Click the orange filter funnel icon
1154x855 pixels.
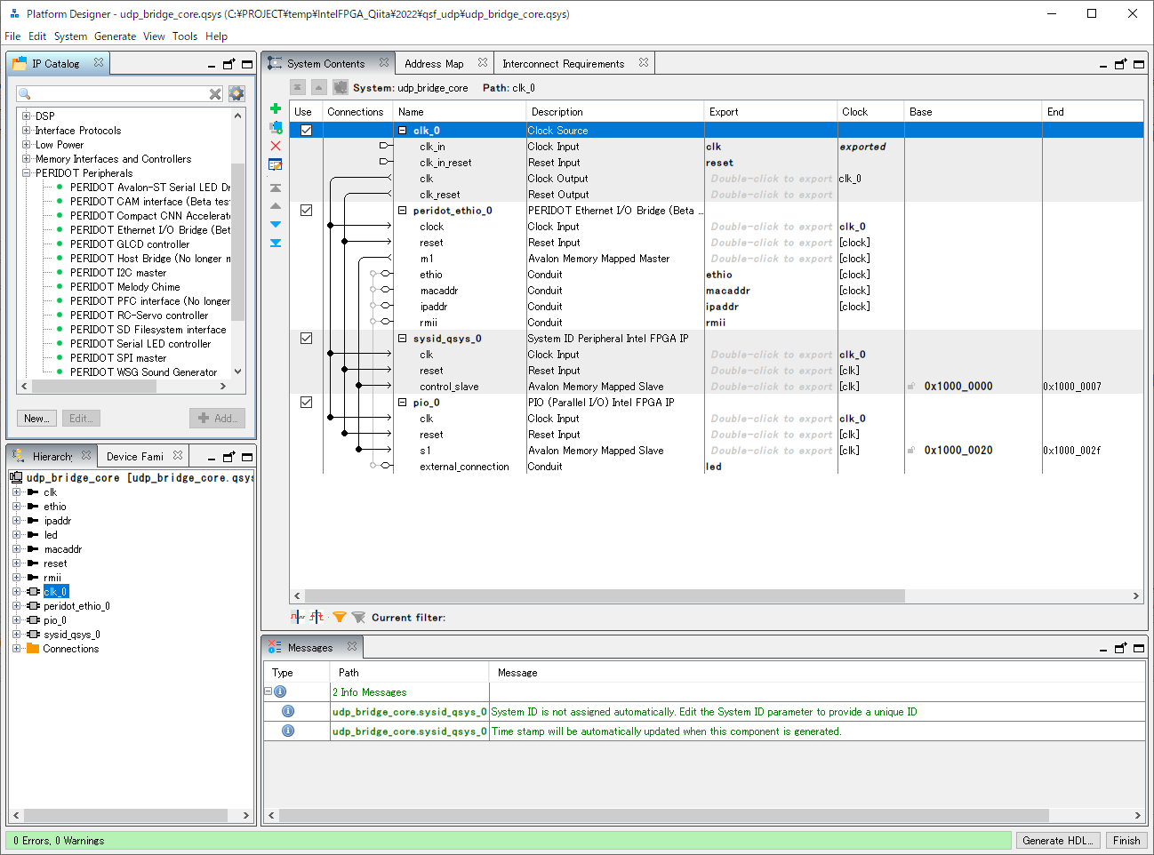tap(340, 617)
